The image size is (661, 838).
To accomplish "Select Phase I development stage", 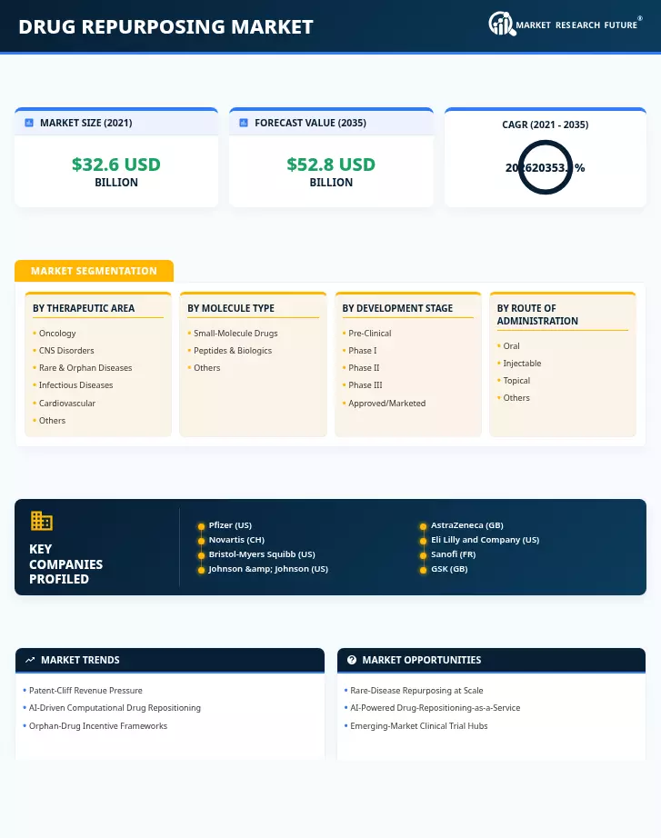I will pos(363,351).
